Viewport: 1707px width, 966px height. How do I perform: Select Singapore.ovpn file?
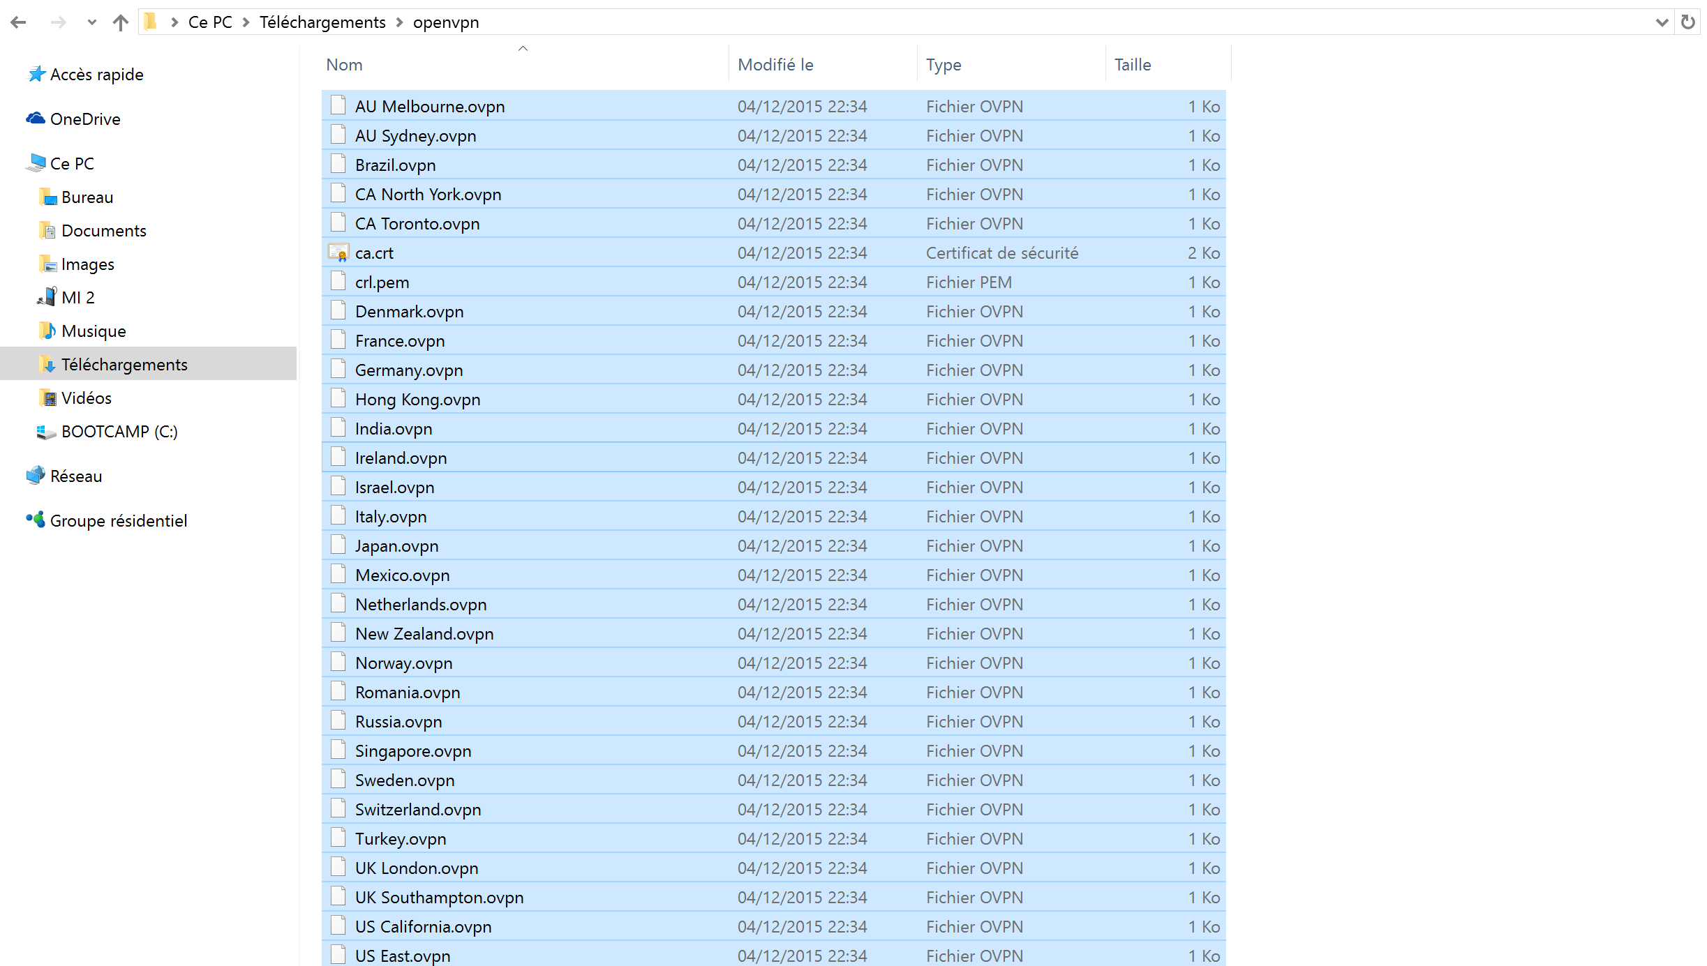[773, 750]
